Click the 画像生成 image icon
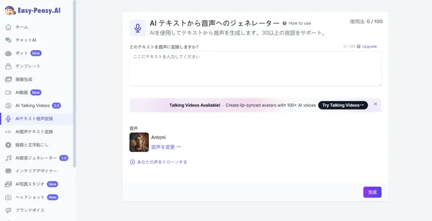The width and height of the screenshot is (432, 221). pyautogui.click(x=8, y=79)
